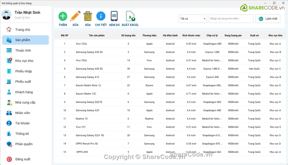Select the Realme 10 product name

click(x=82, y=119)
